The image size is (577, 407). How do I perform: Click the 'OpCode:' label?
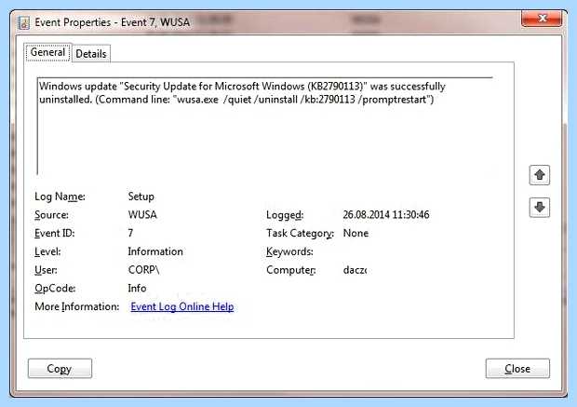(x=55, y=288)
